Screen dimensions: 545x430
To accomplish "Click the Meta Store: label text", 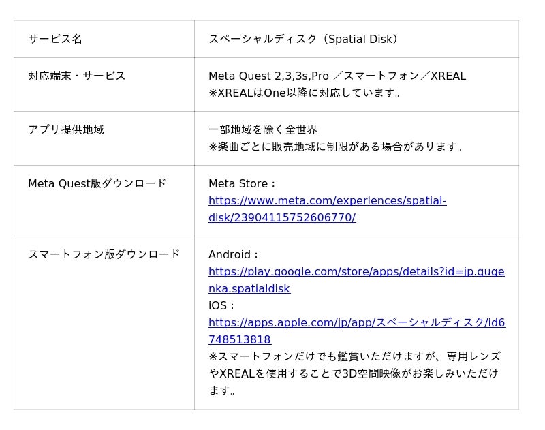I will (242, 184).
